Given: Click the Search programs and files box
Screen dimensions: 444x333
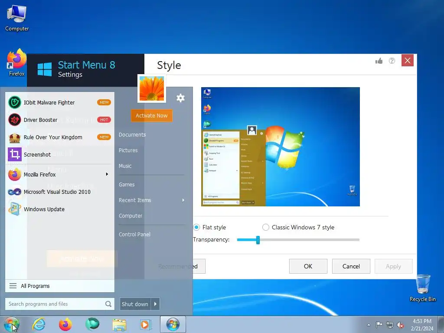Looking at the screenshot, I should pyautogui.click(x=60, y=304).
